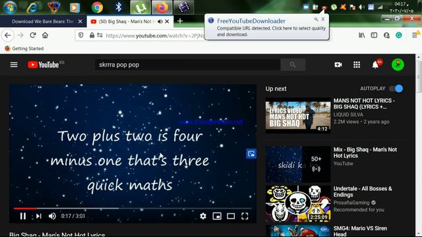Pause the video playback

point(23,216)
